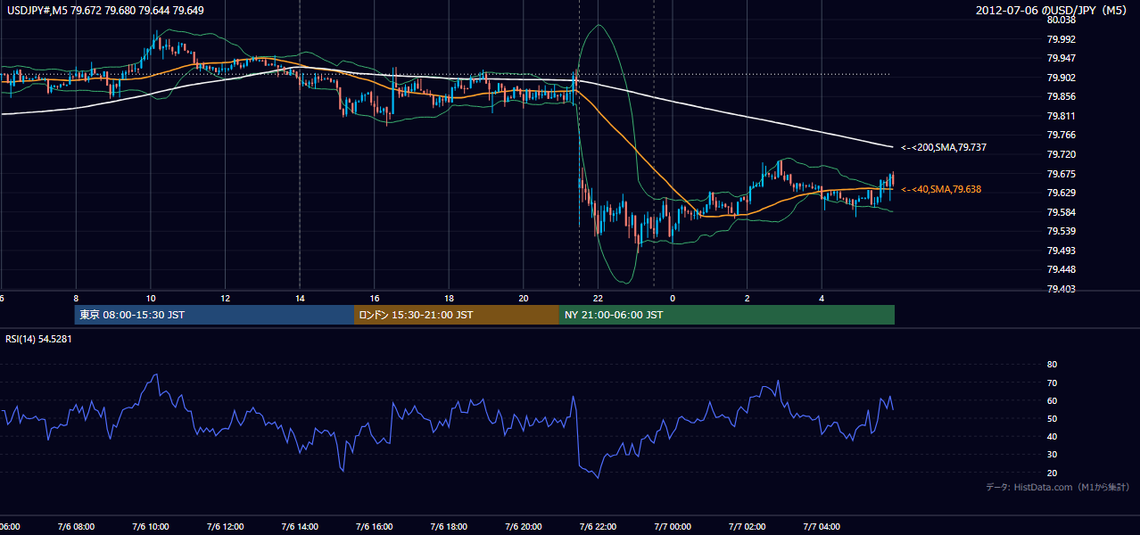The image size is (1140, 535).
Task: Click the Tokyo 08:00-15:30 JST session bar
Action: click(215, 315)
